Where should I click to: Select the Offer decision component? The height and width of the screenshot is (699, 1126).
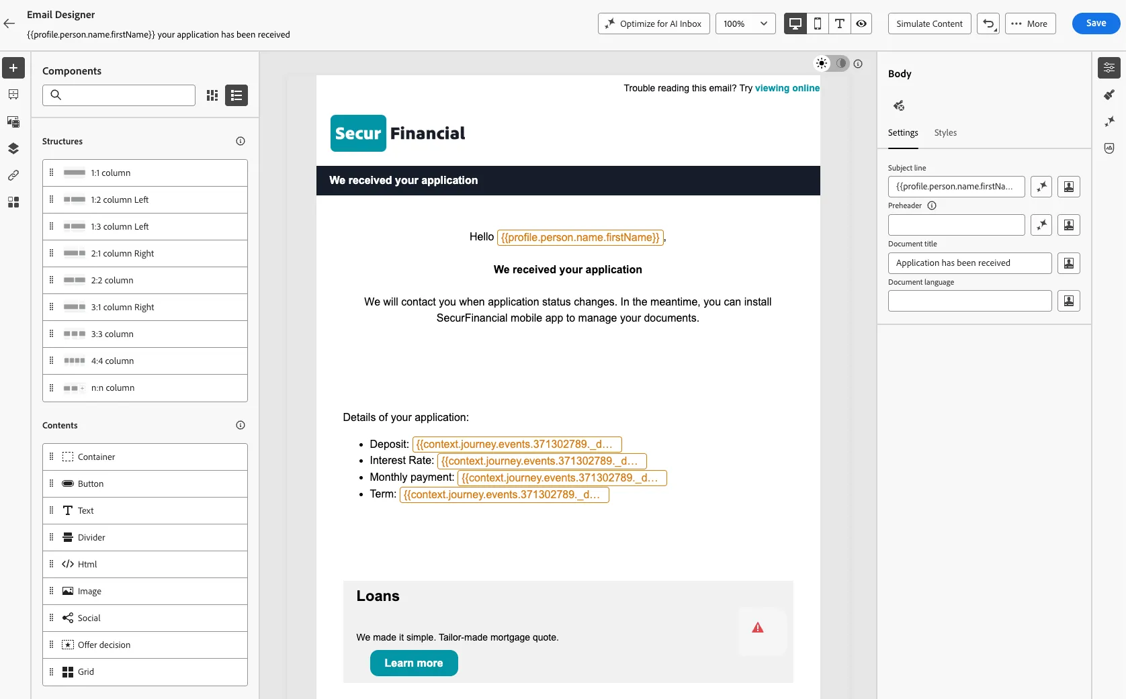click(145, 645)
